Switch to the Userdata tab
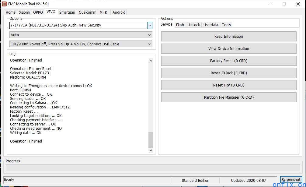Screen dimensions: 306x187 coord(211,25)
